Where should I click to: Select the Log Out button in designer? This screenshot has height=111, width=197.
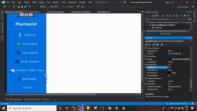point(27,88)
